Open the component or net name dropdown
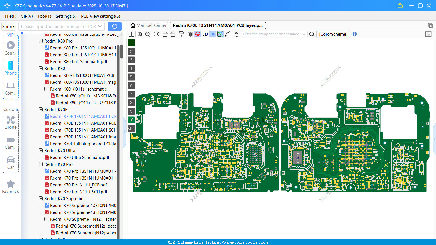 click(304, 34)
